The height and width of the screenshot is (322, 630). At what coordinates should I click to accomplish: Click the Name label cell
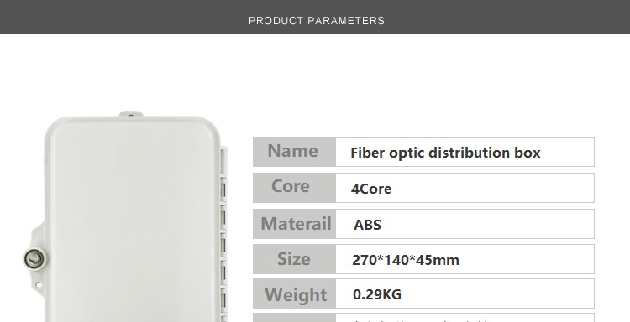coord(294,152)
